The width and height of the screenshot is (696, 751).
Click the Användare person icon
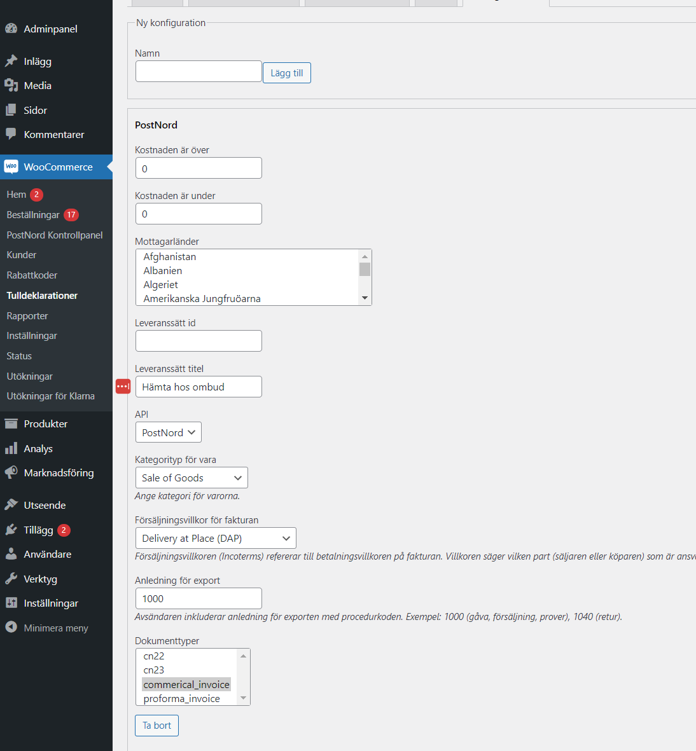click(11, 554)
